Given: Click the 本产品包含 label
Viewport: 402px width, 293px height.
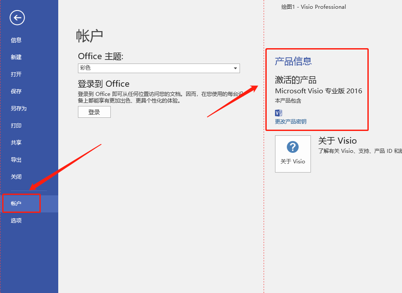Looking at the screenshot, I should tap(288, 101).
